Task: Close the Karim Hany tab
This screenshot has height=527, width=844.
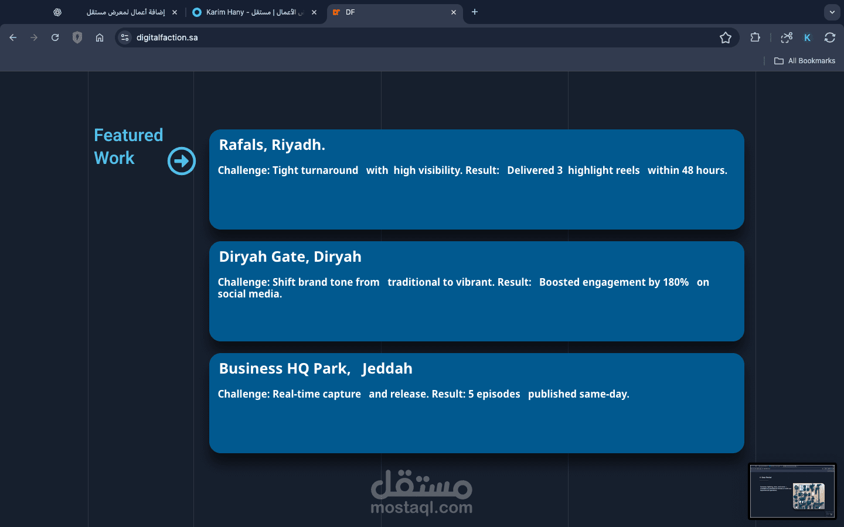Action: pos(314,12)
